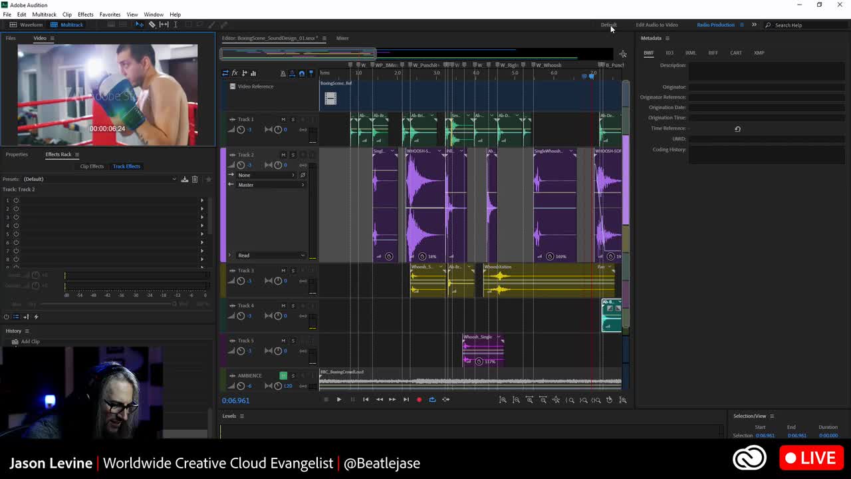
Task: Toggle the metronome in the multitrack toolbar
Action: pyautogui.click(x=283, y=73)
